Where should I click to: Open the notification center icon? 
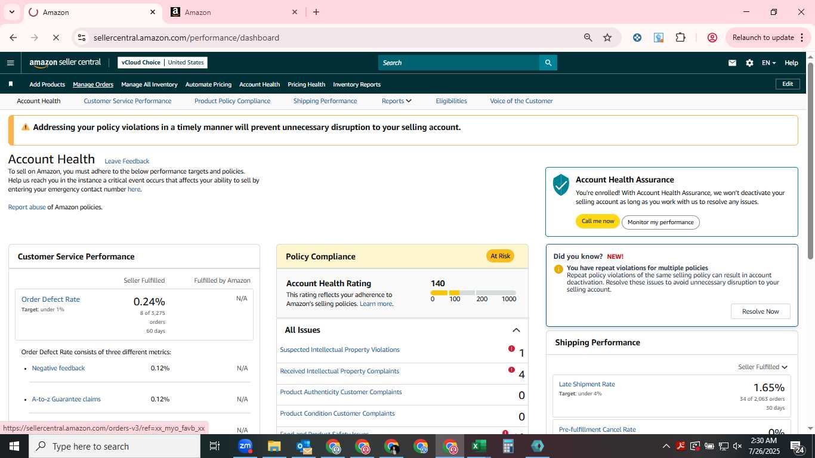pyautogui.click(x=797, y=446)
